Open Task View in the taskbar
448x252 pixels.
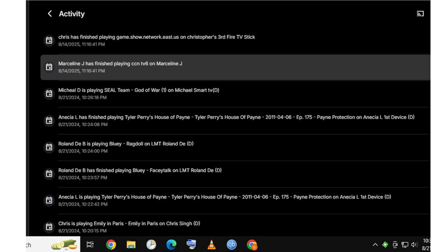click(90, 245)
